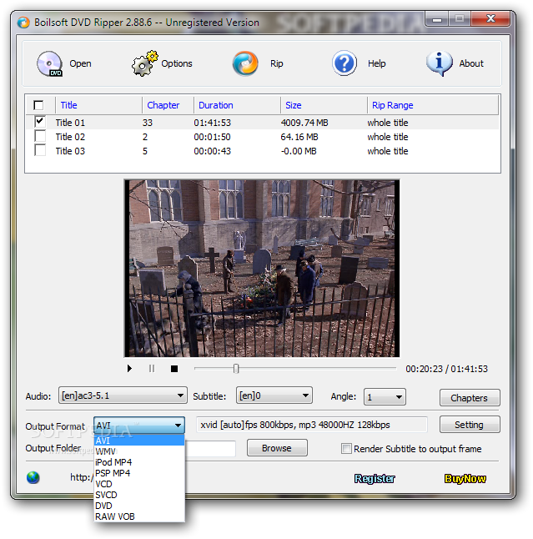The width and height of the screenshot is (533, 539).
Task: Collapse the Output Format combo box
Action: [139, 426]
